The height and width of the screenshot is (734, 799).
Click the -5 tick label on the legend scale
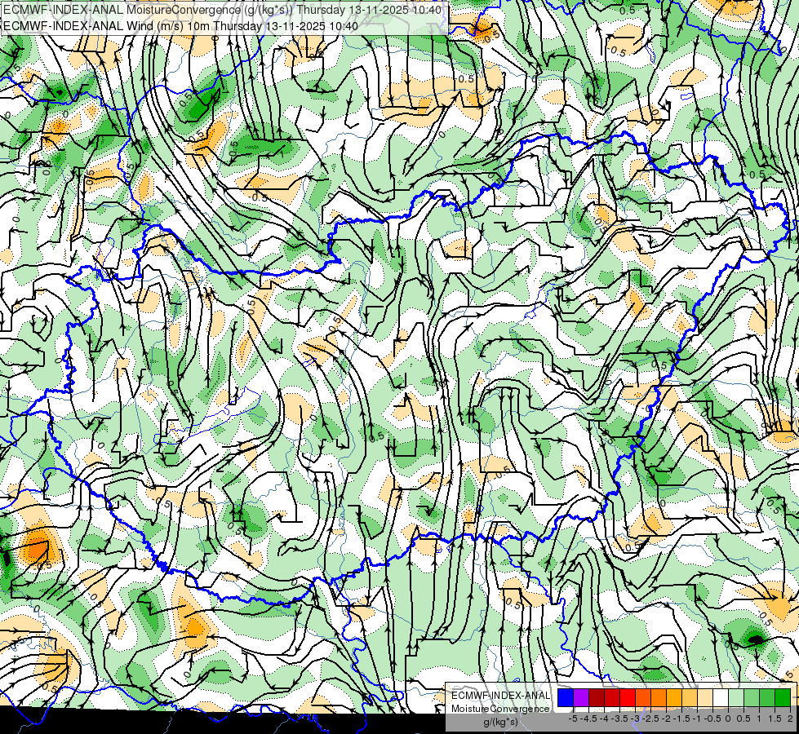pos(573,719)
